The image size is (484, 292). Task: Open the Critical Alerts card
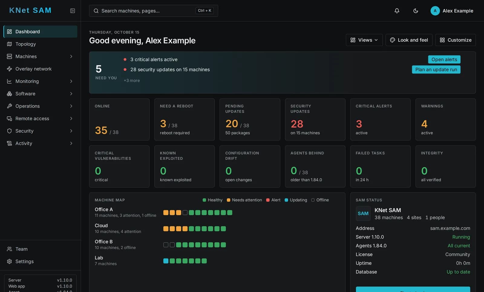click(x=380, y=120)
